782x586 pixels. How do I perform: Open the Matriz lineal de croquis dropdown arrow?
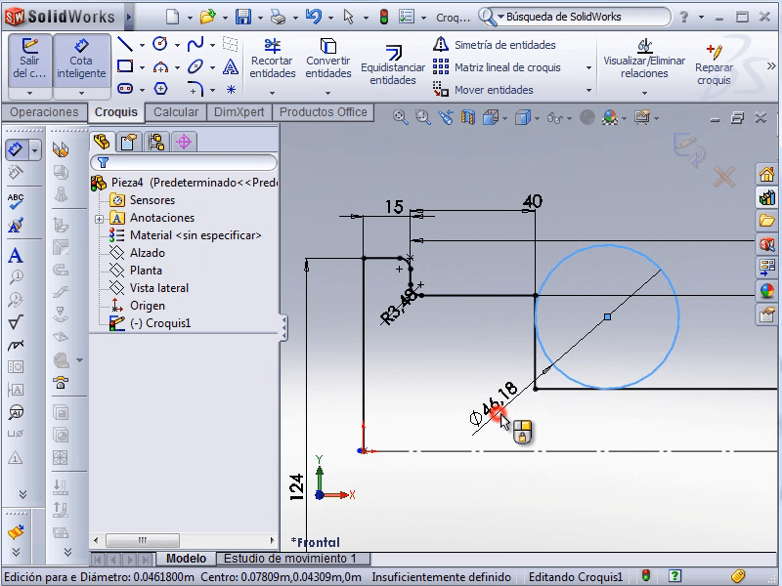click(588, 68)
